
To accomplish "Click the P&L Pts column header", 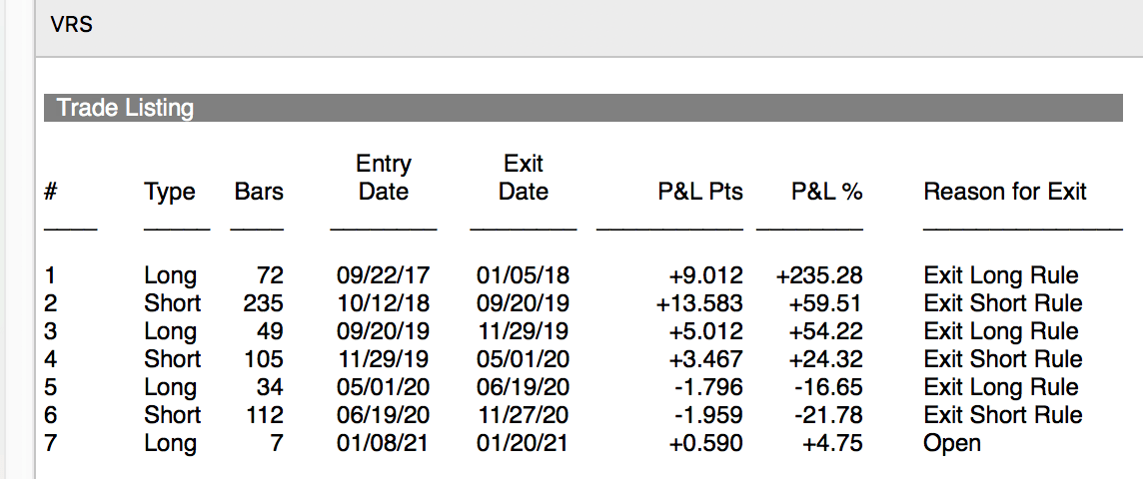I will pyautogui.click(x=700, y=193).
